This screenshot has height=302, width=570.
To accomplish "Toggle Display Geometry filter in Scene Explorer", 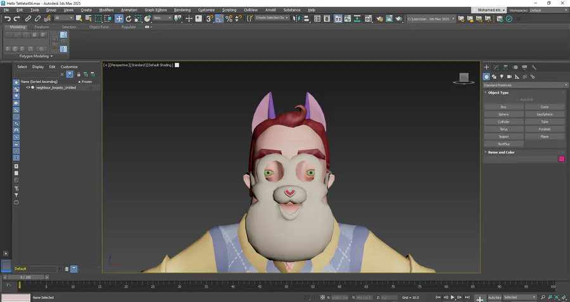I will 16,82.
